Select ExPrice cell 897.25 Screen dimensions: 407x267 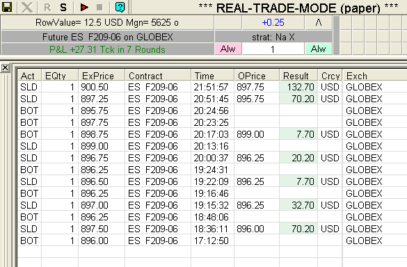point(102,99)
